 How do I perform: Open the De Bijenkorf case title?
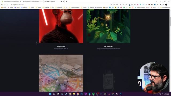coord(108,46)
